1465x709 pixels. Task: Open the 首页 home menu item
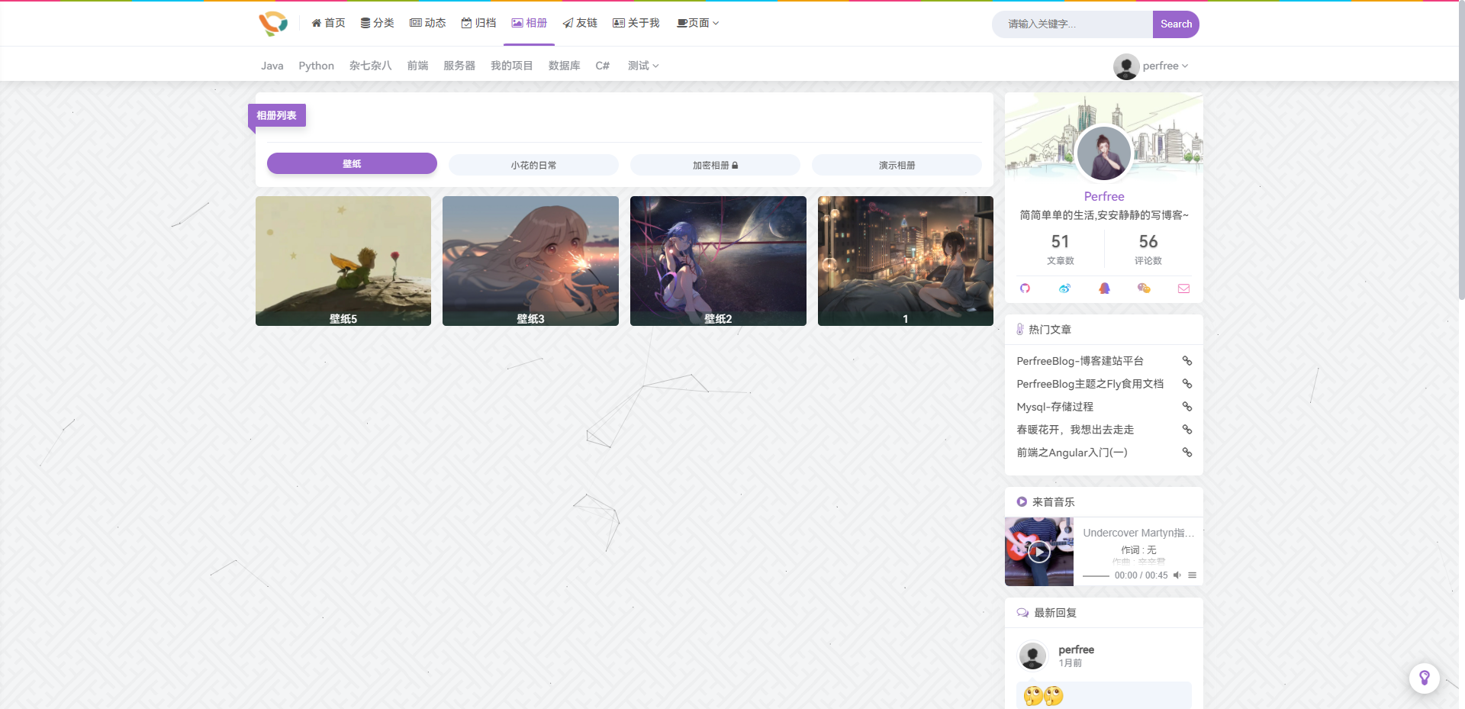pos(328,23)
